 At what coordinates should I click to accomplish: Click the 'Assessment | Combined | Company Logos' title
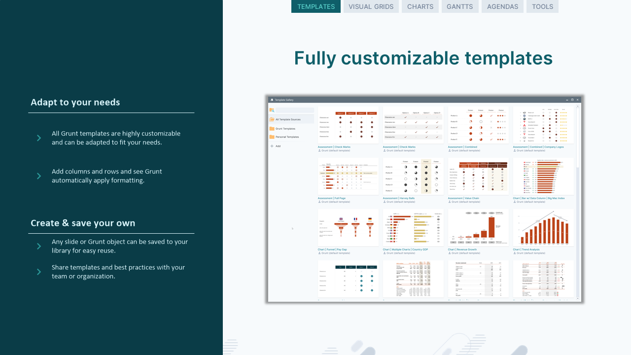(538, 147)
